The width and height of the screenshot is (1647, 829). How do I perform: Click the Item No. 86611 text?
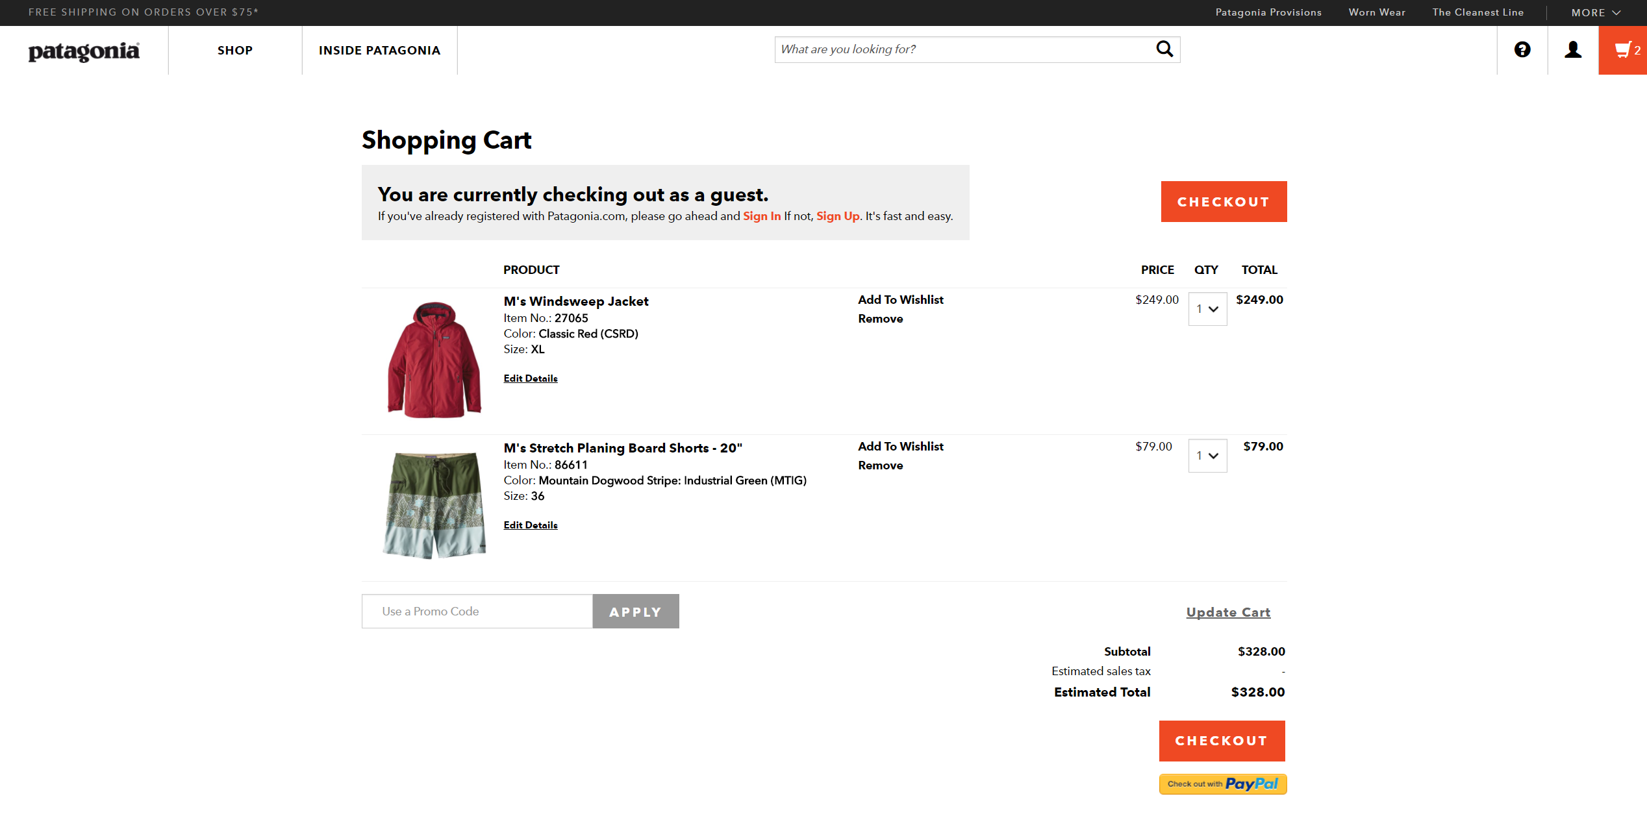(x=546, y=465)
